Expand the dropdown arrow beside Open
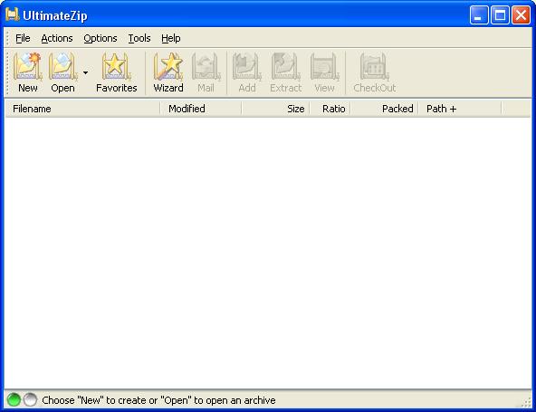The image size is (536, 412). (85, 72)
